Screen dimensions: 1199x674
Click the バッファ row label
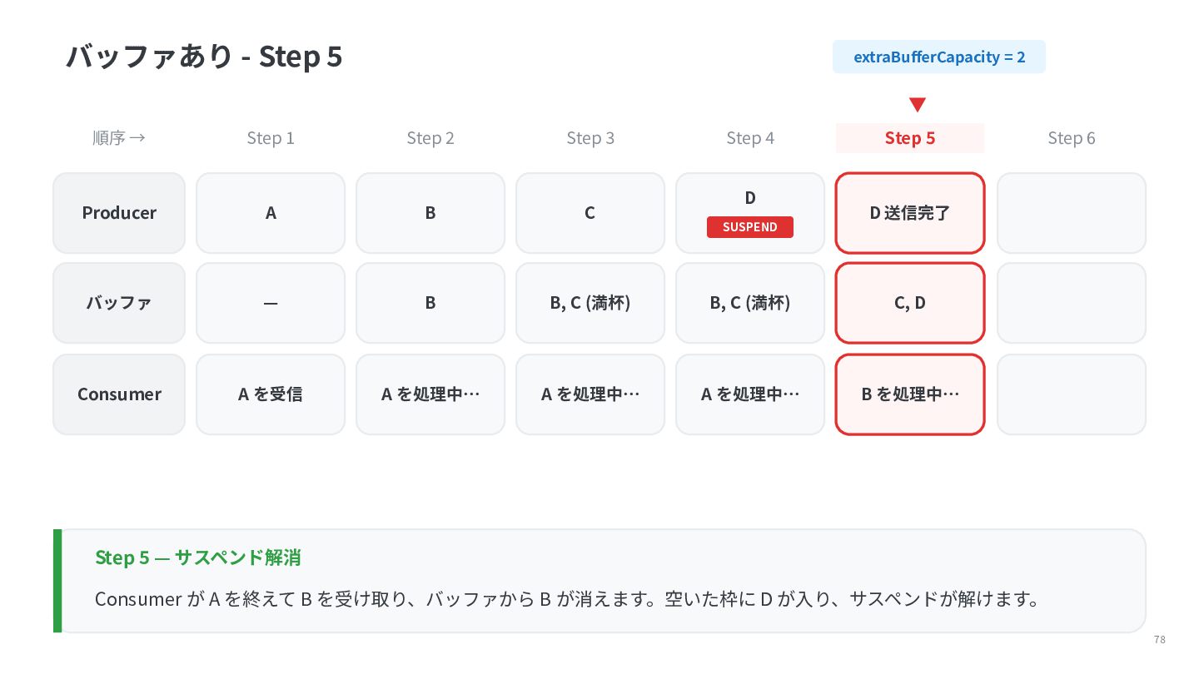[x=119, y=303]
